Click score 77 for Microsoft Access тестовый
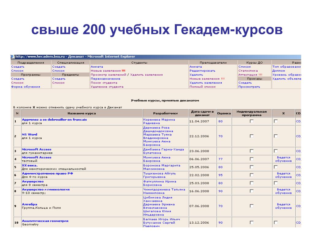 (220, 159)
